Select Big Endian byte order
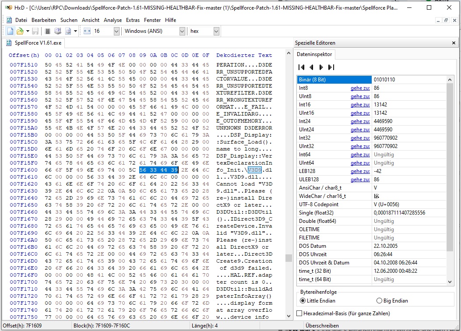 (x=379, y=301)
